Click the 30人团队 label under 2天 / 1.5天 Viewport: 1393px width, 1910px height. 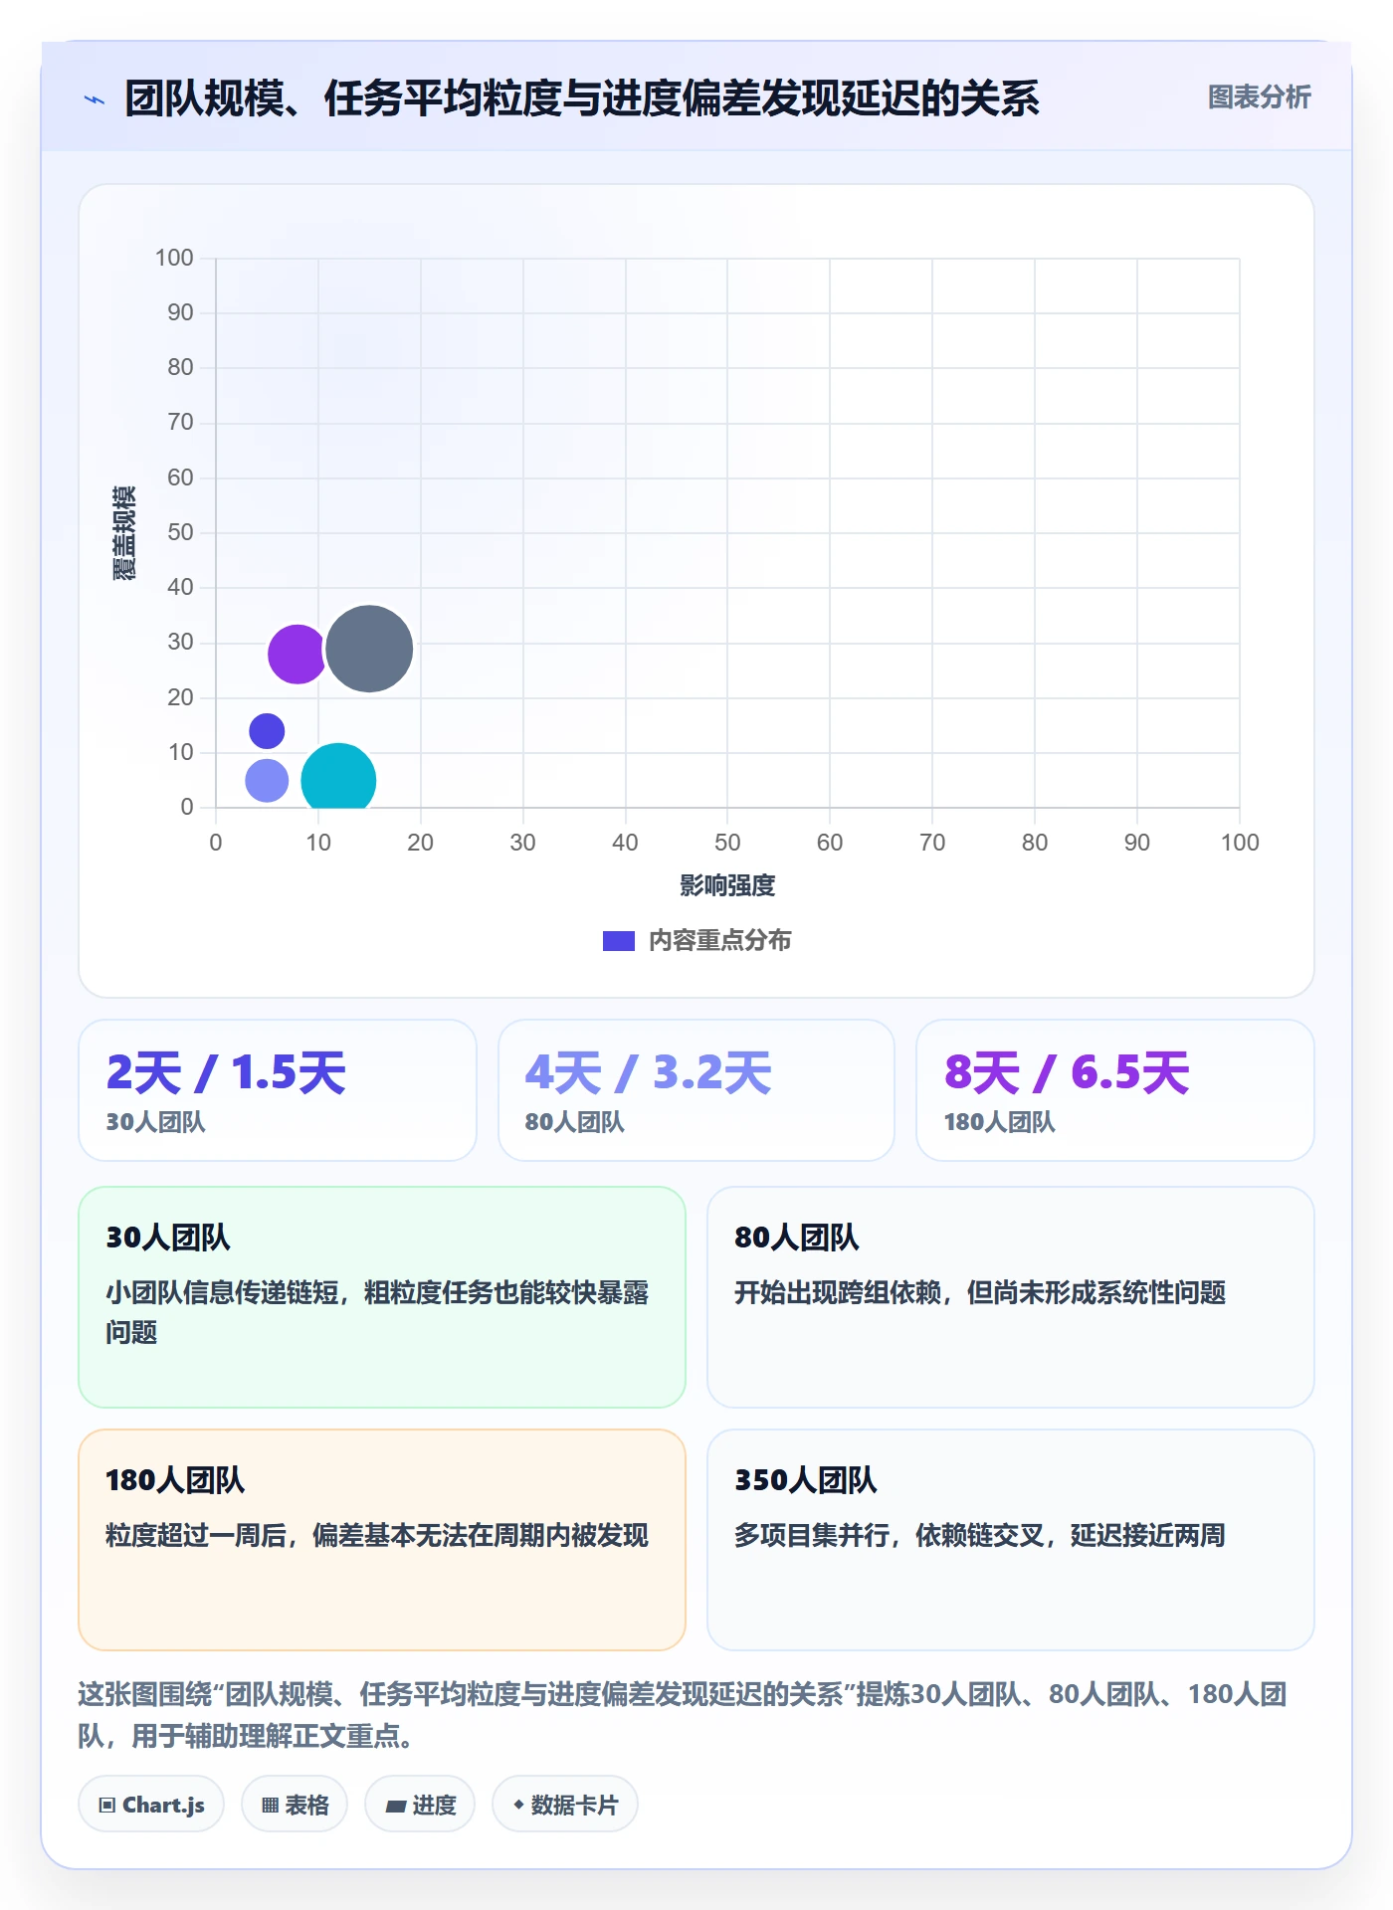coord(155,1122)
